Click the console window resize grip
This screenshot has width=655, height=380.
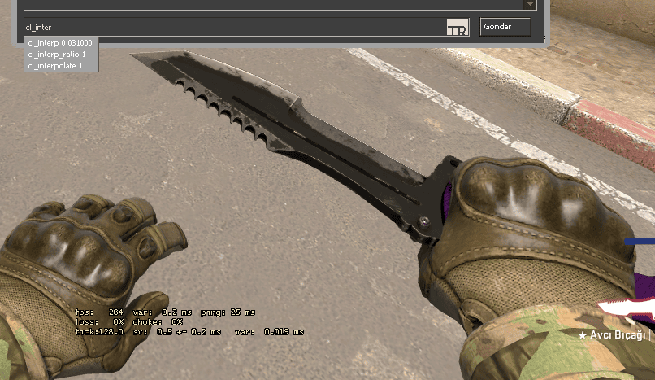543,41
